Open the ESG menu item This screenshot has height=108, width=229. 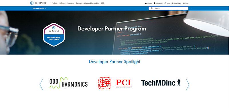pos(103,3)
